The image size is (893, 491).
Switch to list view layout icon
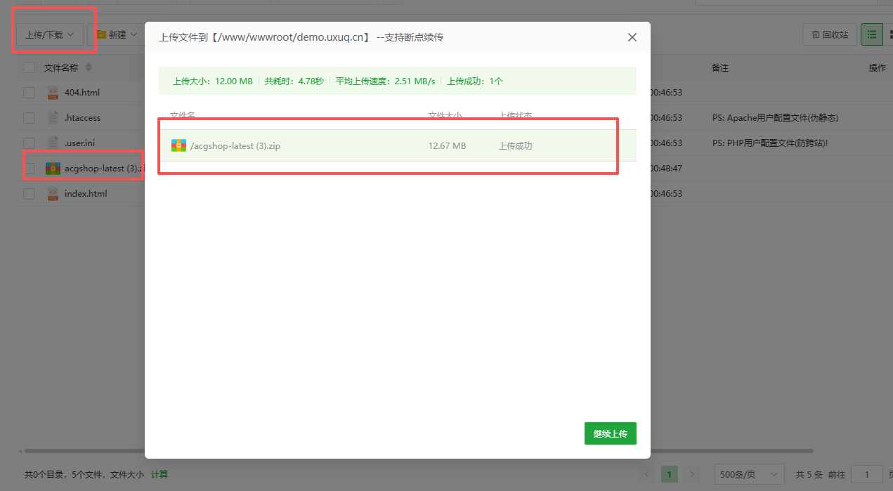point(872,34)
